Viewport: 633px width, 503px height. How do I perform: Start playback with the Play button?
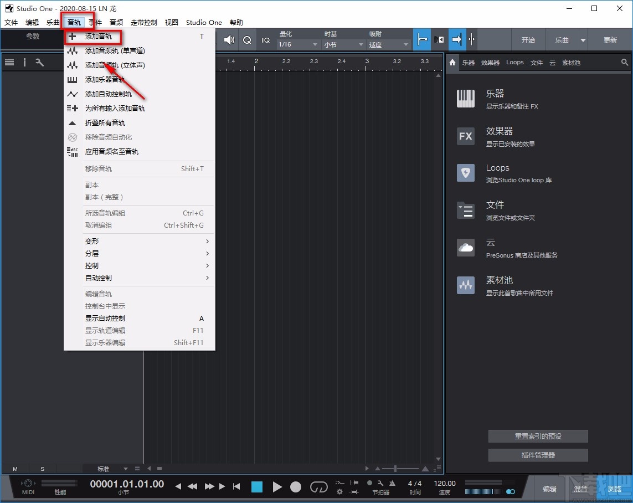pyautogui.click(x=277, y=487)
